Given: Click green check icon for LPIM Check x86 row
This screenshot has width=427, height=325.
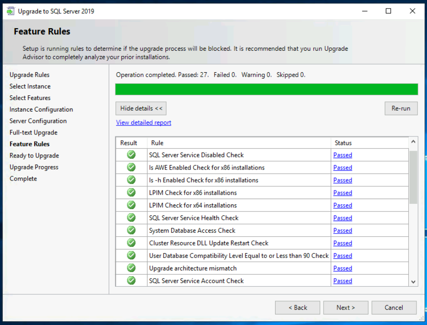Looking at the screenshot, I should tap(131, 192).
